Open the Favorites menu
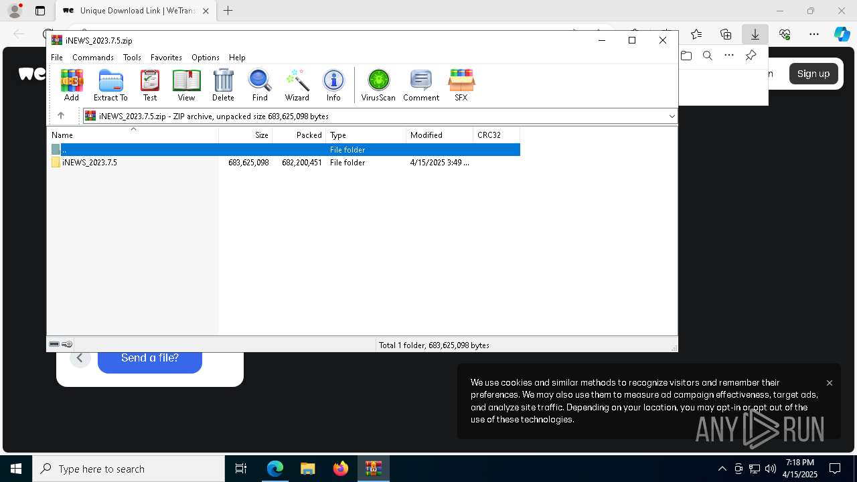Viewport: 857px width, 482px height. tap(166, 58)
